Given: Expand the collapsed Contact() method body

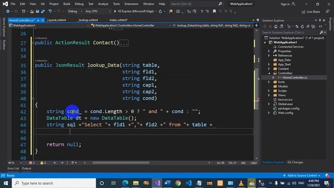Looking at the screenshot, I should (124, 43).
